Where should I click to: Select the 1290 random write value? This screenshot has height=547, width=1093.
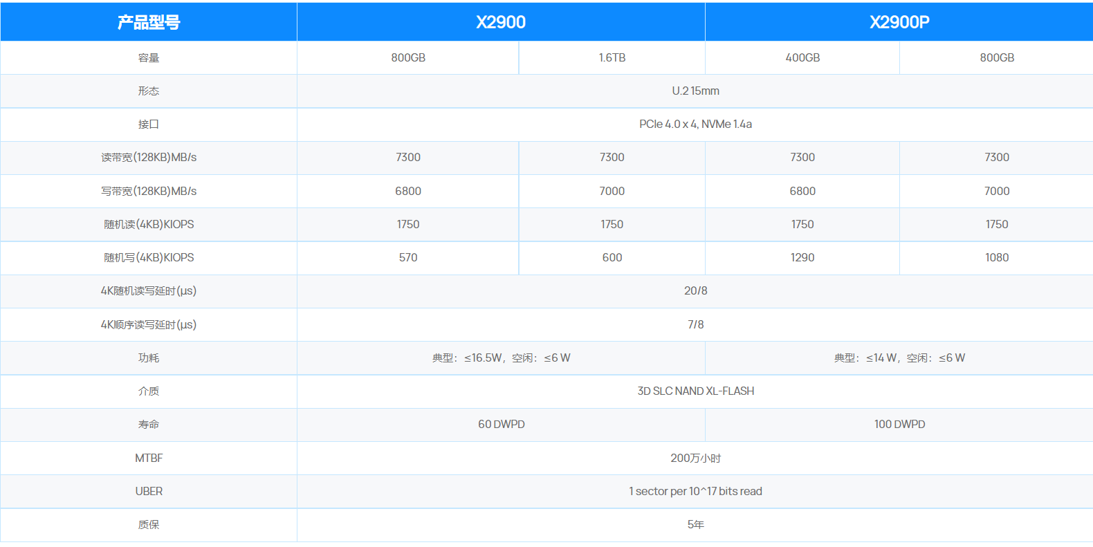[x=802, y=258]
